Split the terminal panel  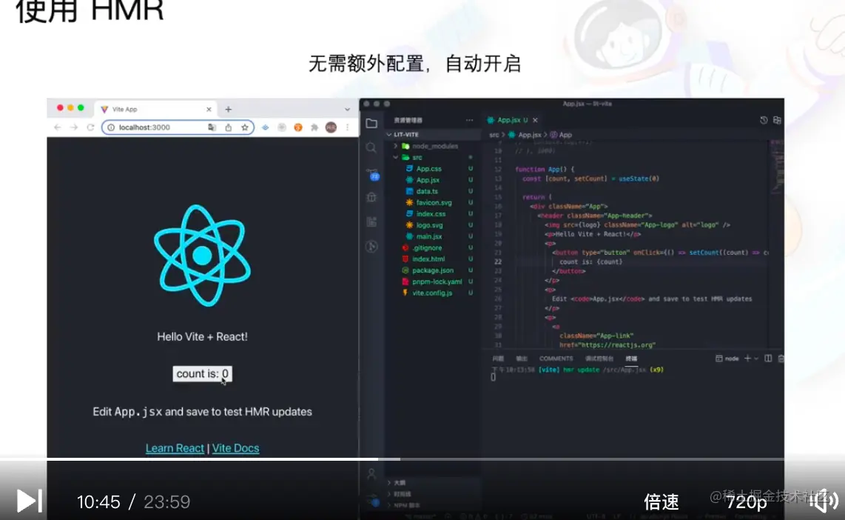769,359
